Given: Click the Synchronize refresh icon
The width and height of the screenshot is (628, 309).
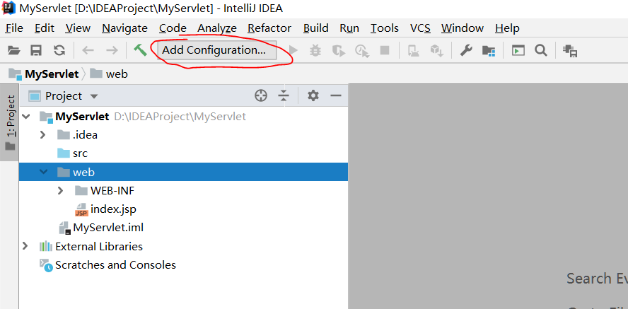Looking at the screenshot, I should (59, 50).
